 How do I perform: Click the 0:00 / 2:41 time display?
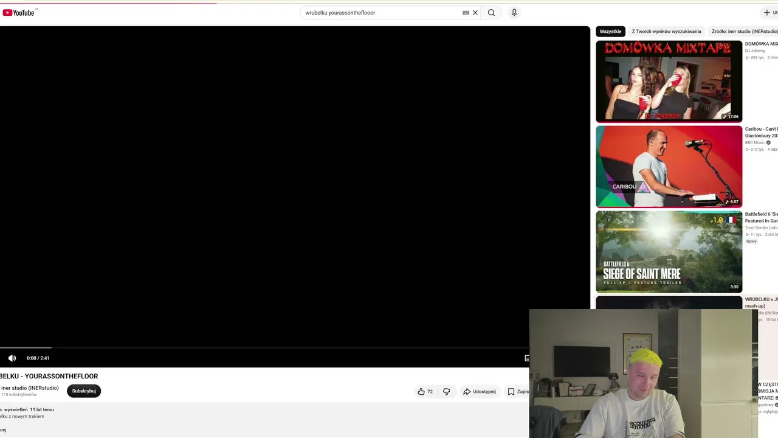(38, 358)
